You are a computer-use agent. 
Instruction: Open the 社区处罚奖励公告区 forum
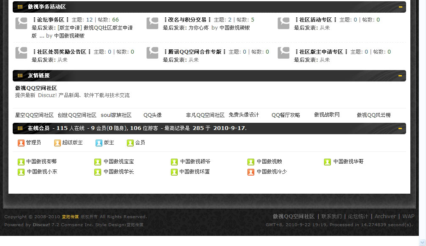pos(62,52)
